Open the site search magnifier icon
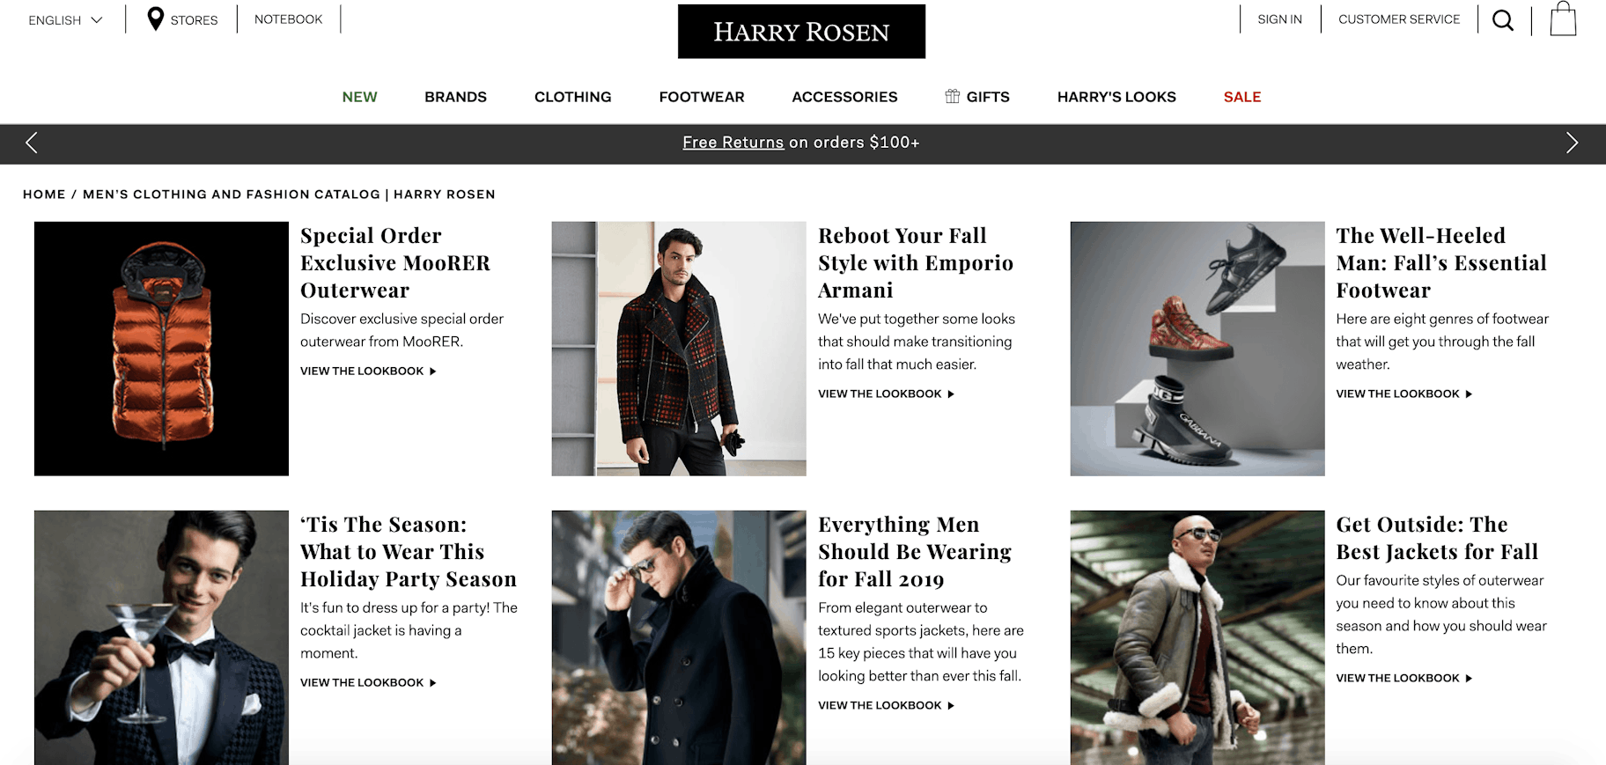 tap(1503, 20)
